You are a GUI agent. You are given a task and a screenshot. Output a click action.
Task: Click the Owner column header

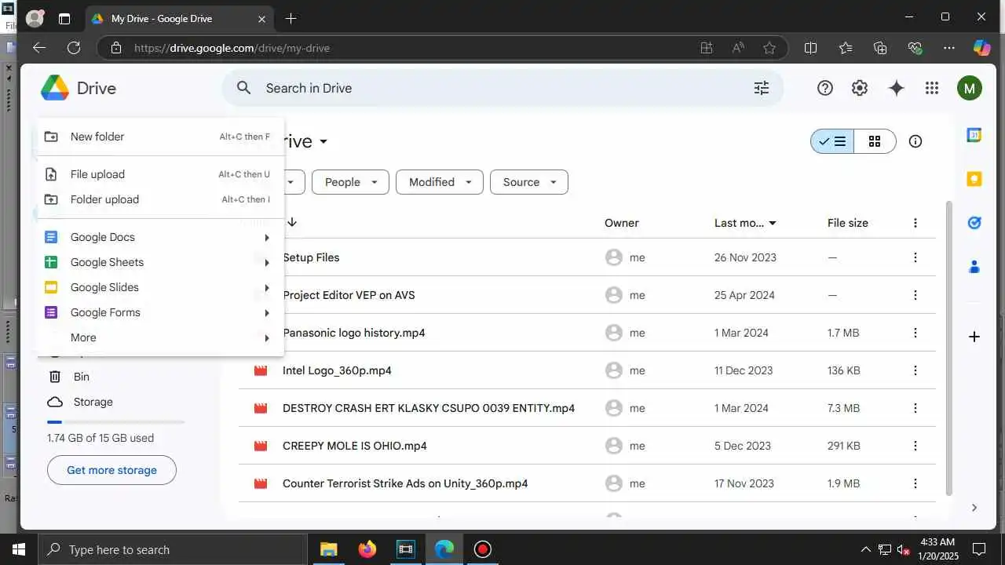point(622,223)
